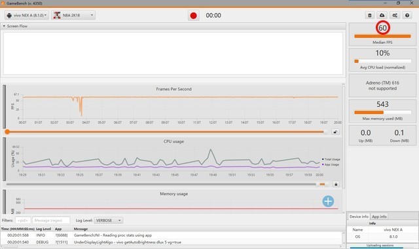Collapse the Screen Flow section
Screen dimensions: 419x249
pyautogui.click(x=4, y=26)
